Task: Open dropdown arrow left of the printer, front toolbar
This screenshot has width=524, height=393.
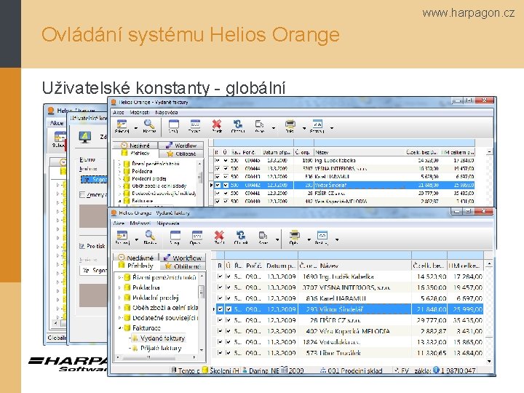Action: coord(277,239)
